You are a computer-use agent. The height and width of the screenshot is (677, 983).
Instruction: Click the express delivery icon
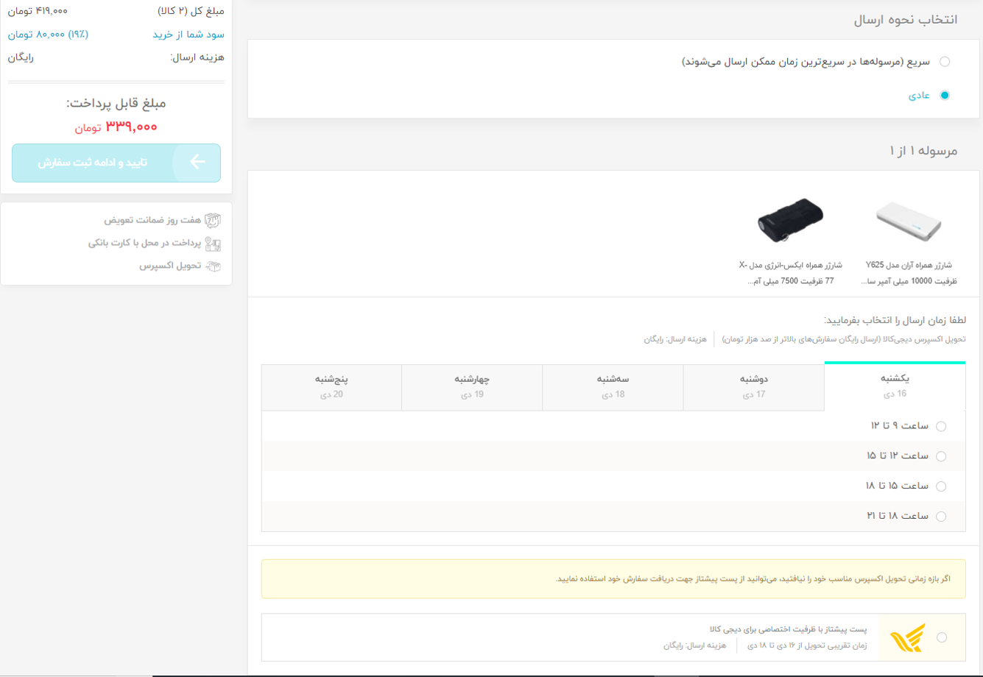click(x=212, y=266)
